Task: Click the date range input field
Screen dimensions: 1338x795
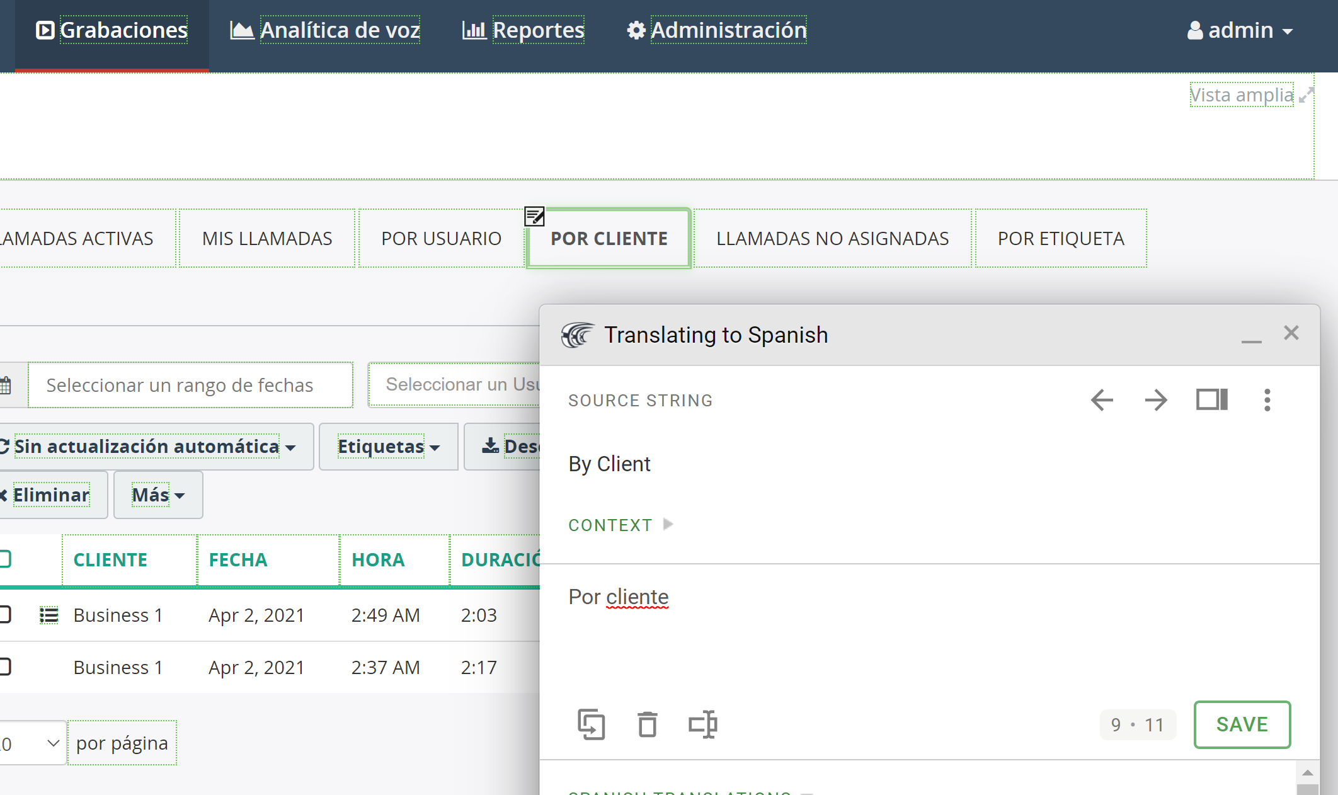Action: click(190, 385)
